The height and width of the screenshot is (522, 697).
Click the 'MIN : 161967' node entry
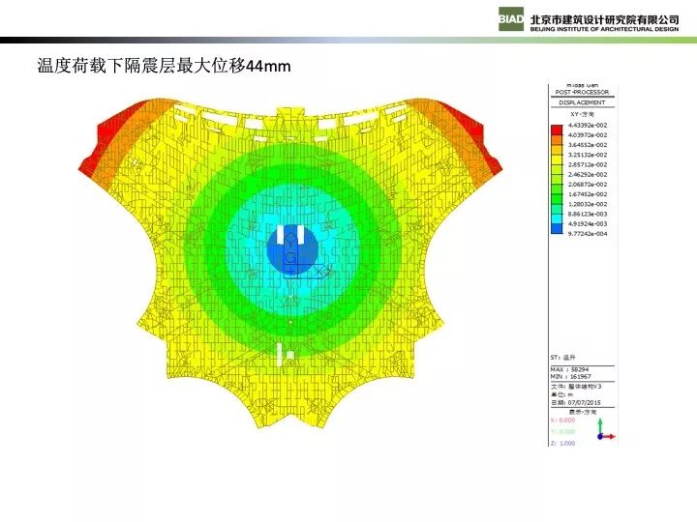point(571,376)
